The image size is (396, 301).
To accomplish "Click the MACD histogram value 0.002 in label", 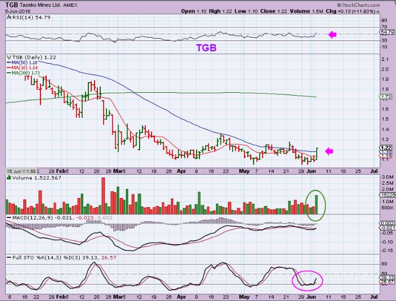I will tap(105, 218).
